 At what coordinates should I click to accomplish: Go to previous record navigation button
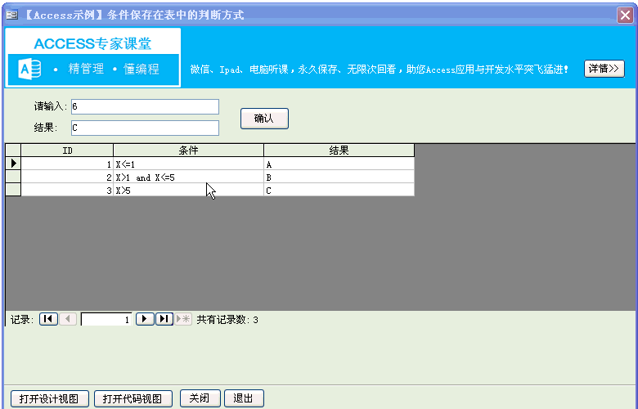tap(68, 319)
